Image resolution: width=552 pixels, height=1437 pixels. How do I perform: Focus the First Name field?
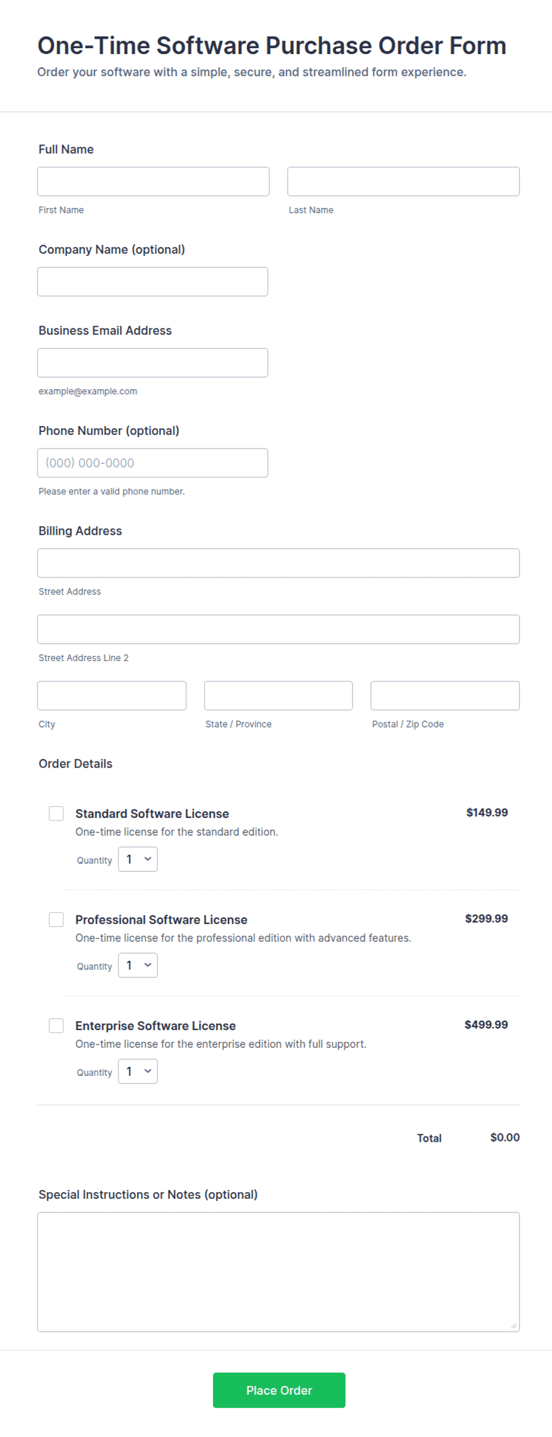(x=153, y=181)
